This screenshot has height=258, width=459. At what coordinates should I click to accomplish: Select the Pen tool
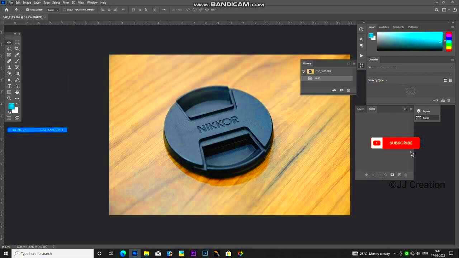click(17, 80)
